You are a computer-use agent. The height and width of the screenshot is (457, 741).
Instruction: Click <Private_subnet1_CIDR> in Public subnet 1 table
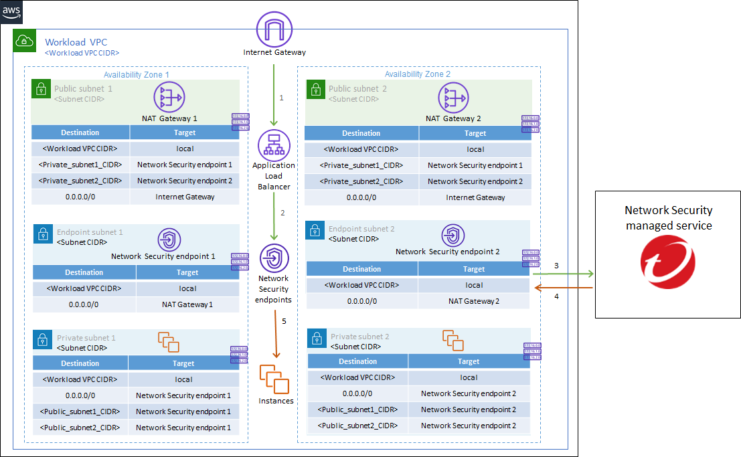tap(80, 165)
